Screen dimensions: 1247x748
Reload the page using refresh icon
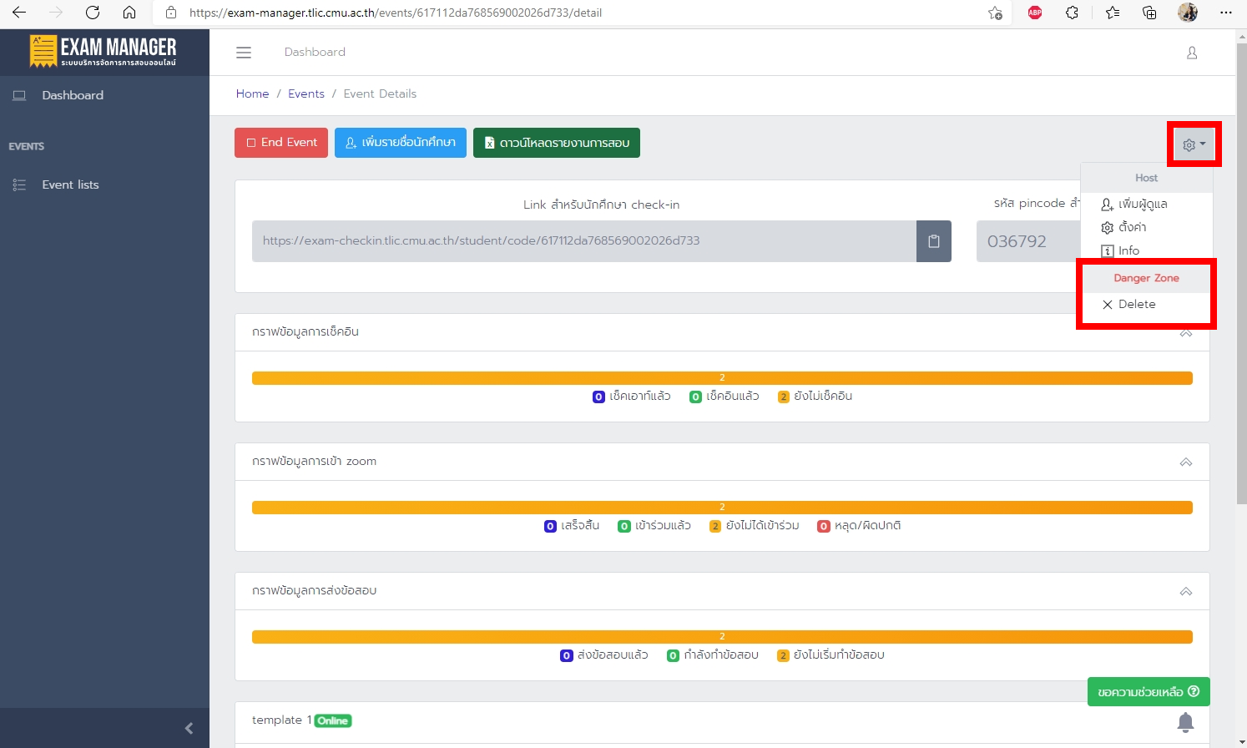coord(93,13)
